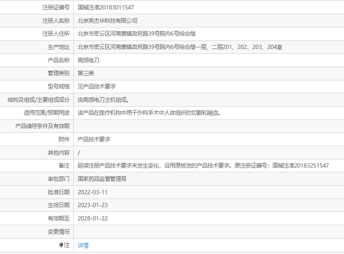Click the 变更情况 label
Screen dimensions: 344x254
click(58, 232)
